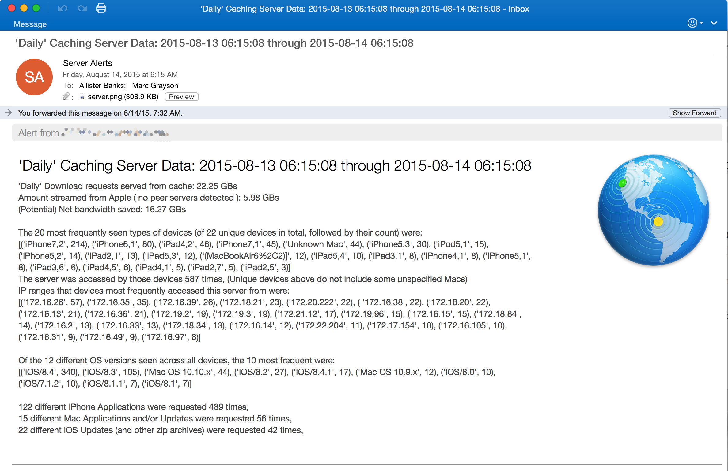Preview the server.png attachment
Image resolution: width=728 pixels, height=471 pixels.
tap(181, 97)
